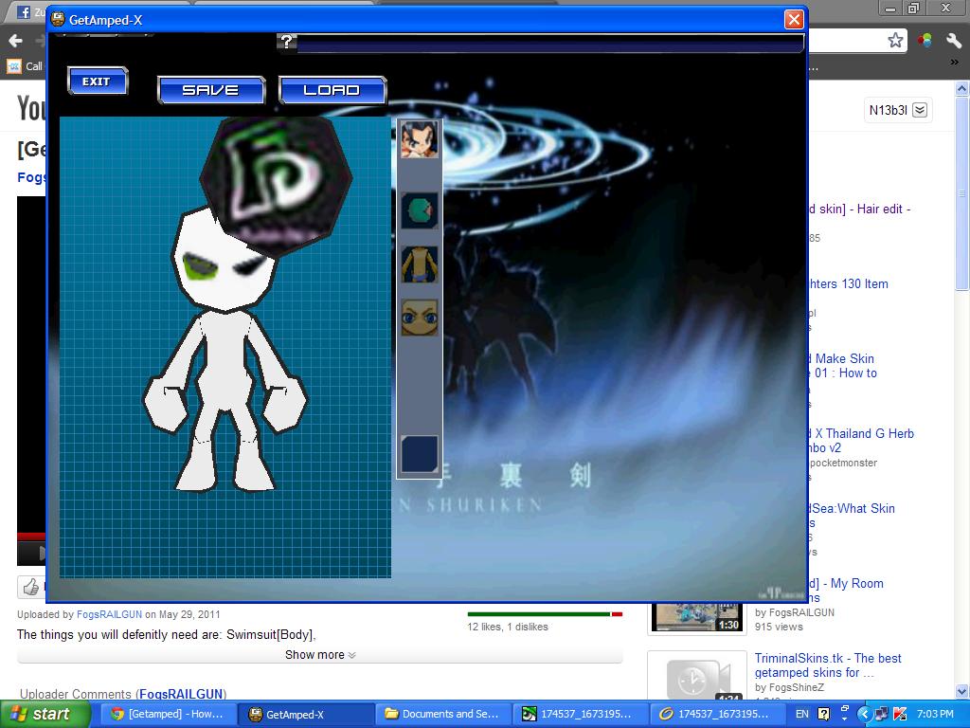Click the 1:30 related video thumbnail
The width and height of the screenshot is (970, 728).
pos(697,617)
